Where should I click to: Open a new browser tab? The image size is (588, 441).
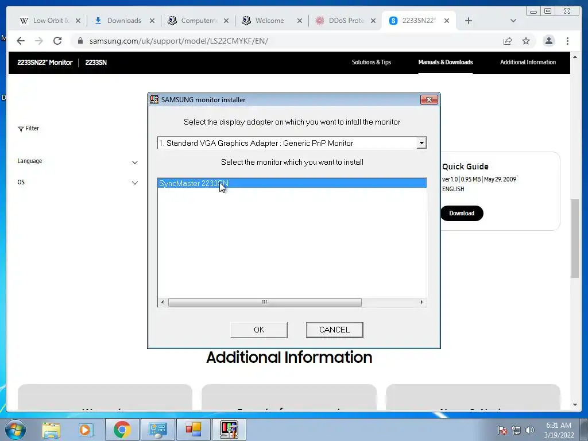[469, 21]
